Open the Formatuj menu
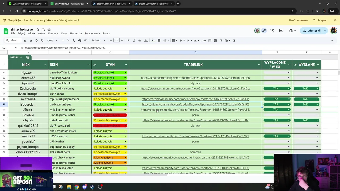 53,33
